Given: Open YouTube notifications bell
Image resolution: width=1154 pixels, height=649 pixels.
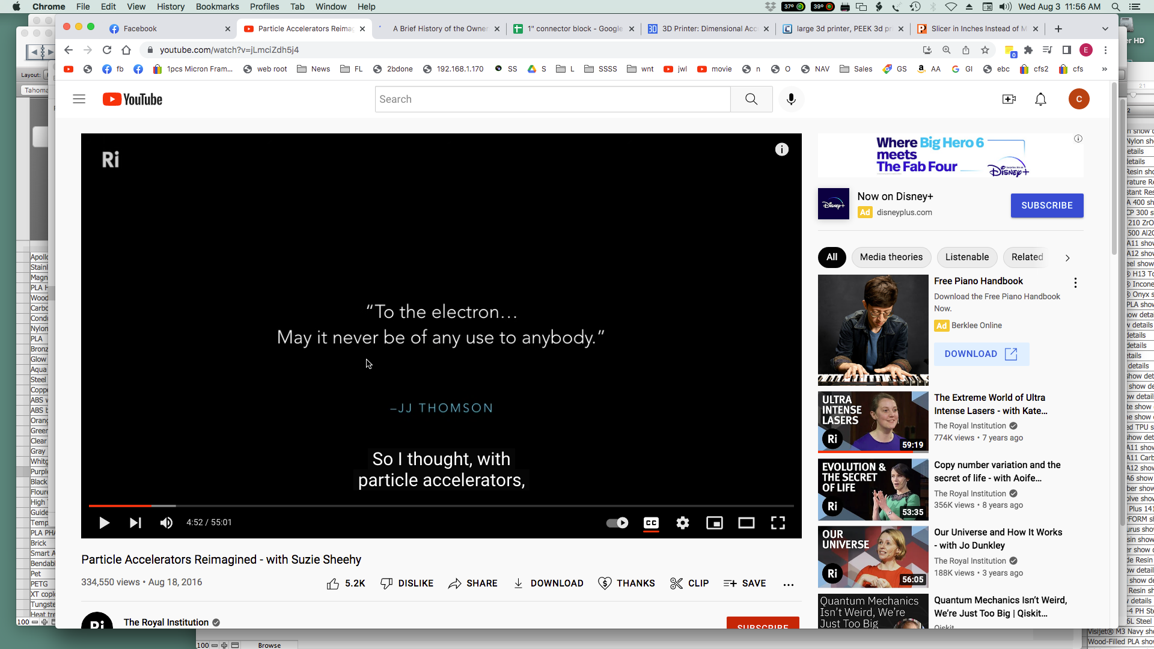Looking at the screenshot, I should tap(1040, 99).
